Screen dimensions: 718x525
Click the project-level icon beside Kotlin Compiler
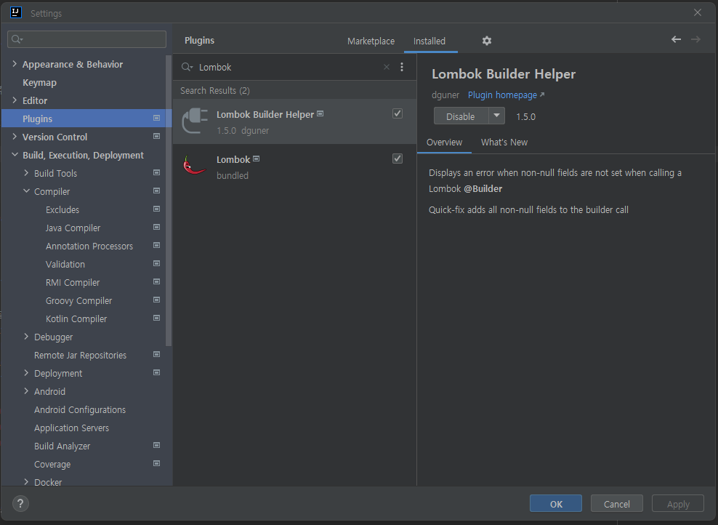(156, 318)
